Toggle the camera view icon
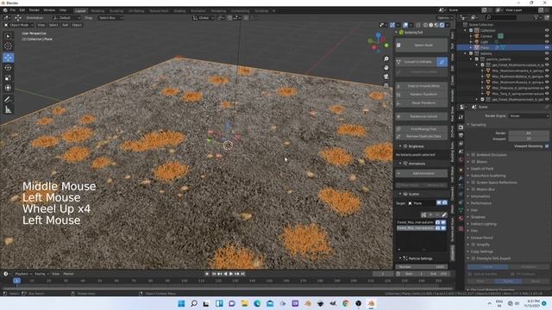The height and width of the screenshot is (310, 552). [386, 77]
